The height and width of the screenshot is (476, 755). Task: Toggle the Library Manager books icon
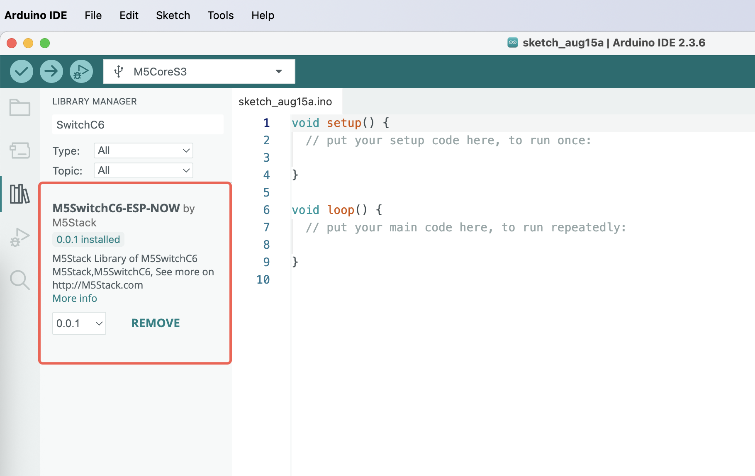tap(20, 194)
